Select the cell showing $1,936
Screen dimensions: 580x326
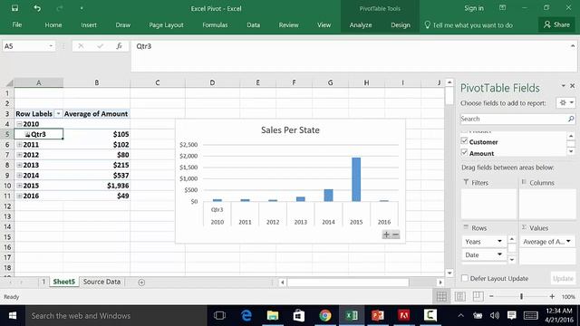click(x=97, y=186)
